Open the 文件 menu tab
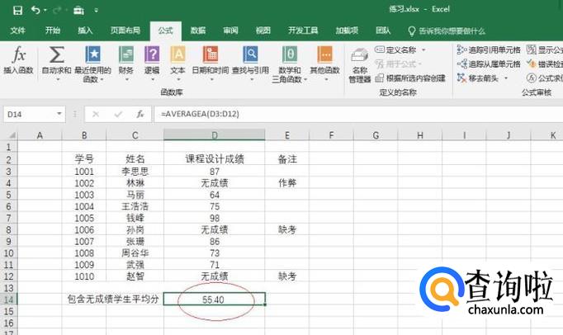563x335 pixels. point(17,31)
